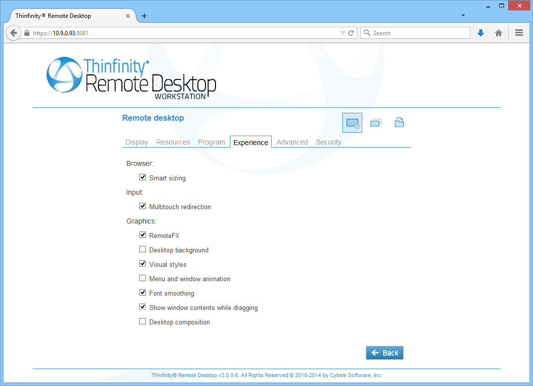This screenshot has height=386, width=533.
Task: Click the search magnifier icon
Action: click(367, 33)
